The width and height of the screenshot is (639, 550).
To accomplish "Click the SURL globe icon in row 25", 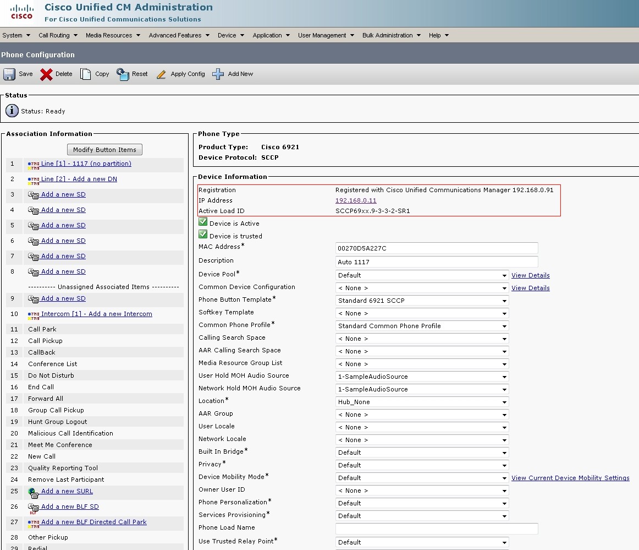I will (x=34, y=493).
